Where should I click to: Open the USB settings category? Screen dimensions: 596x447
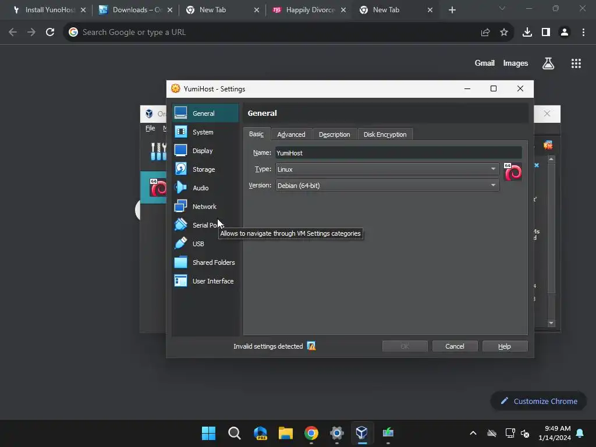205,244
